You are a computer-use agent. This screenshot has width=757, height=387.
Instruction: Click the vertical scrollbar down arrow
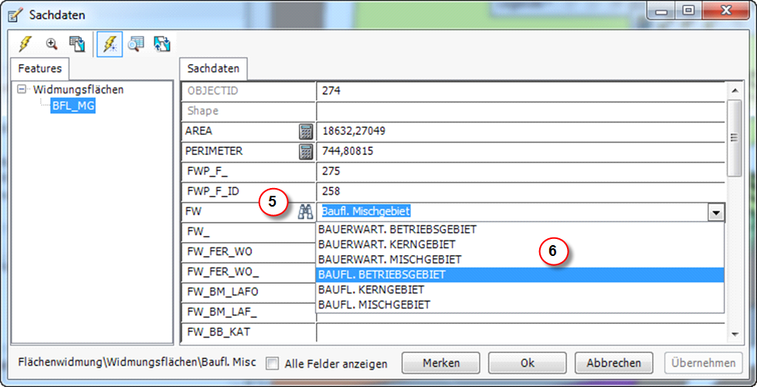pos(734,332)
